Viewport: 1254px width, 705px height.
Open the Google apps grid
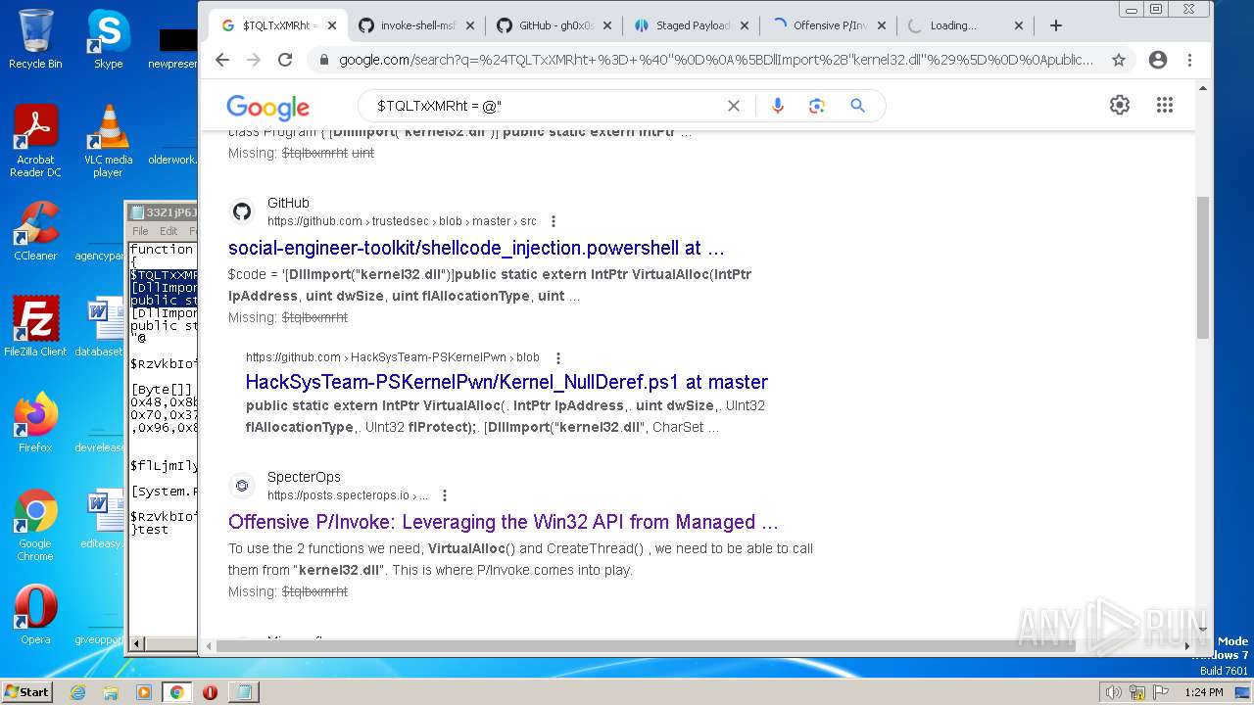(1164, 105)
